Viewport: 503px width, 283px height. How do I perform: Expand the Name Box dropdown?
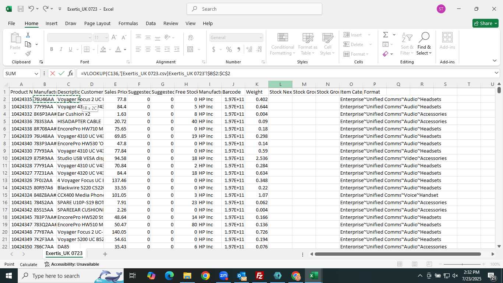pos(36,73)
